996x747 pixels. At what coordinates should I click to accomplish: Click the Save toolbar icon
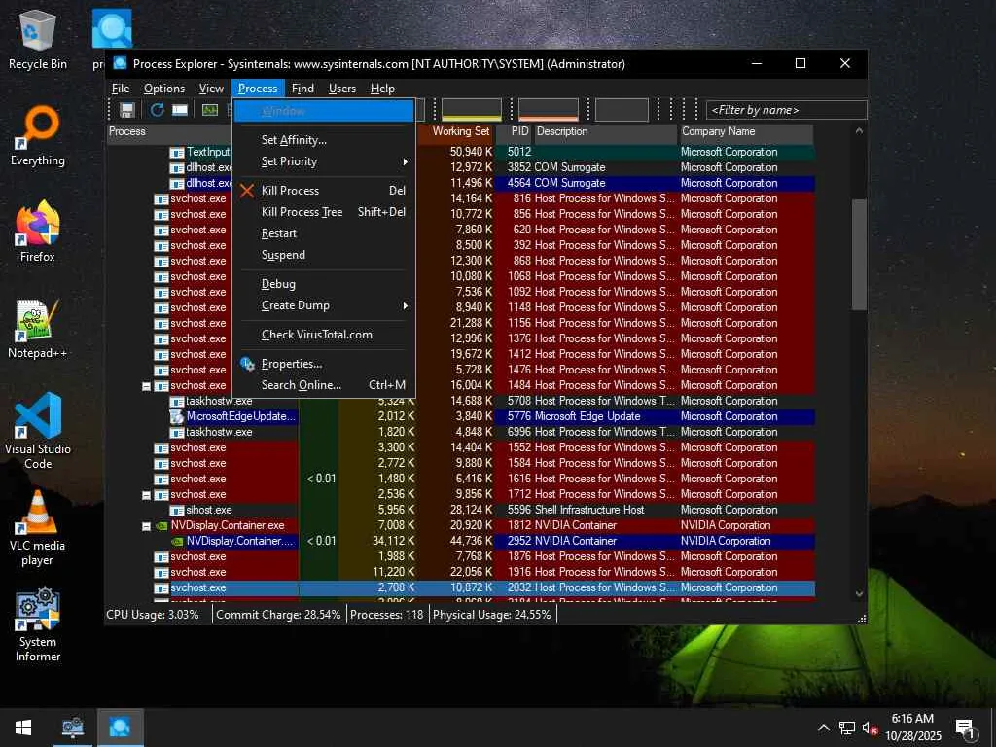coord(127,110)
